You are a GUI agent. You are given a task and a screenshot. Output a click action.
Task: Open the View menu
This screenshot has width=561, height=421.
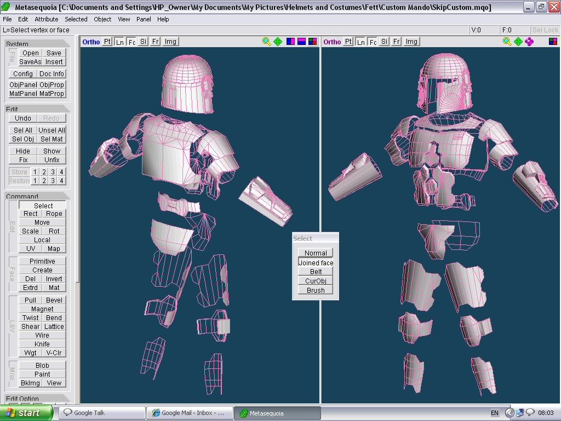click(x=124, y=19)
